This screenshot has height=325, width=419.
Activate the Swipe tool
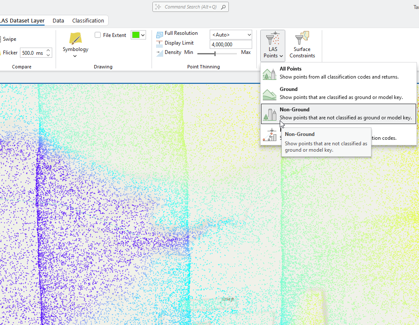pos(9,39)
